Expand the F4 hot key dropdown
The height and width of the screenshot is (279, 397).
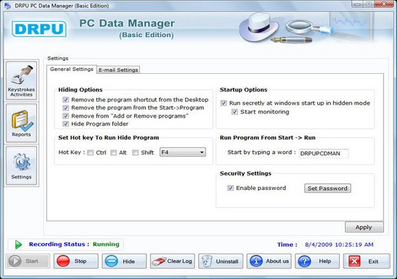click(x=183, y=152)
